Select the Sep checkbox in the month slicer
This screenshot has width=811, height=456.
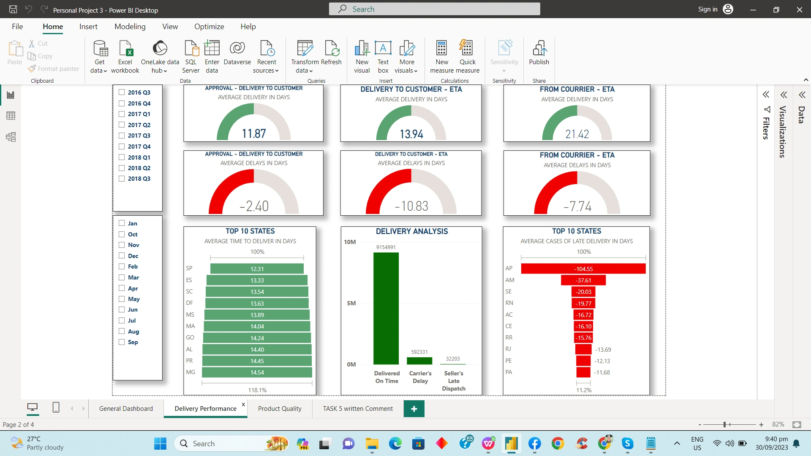pyautogui.click(x=122, y=342)
